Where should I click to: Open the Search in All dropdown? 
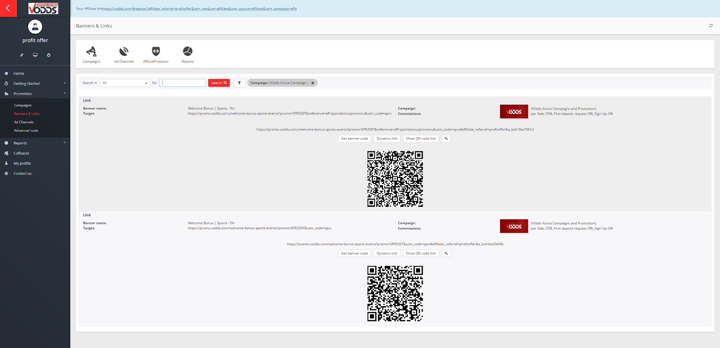tap(125, 83)
